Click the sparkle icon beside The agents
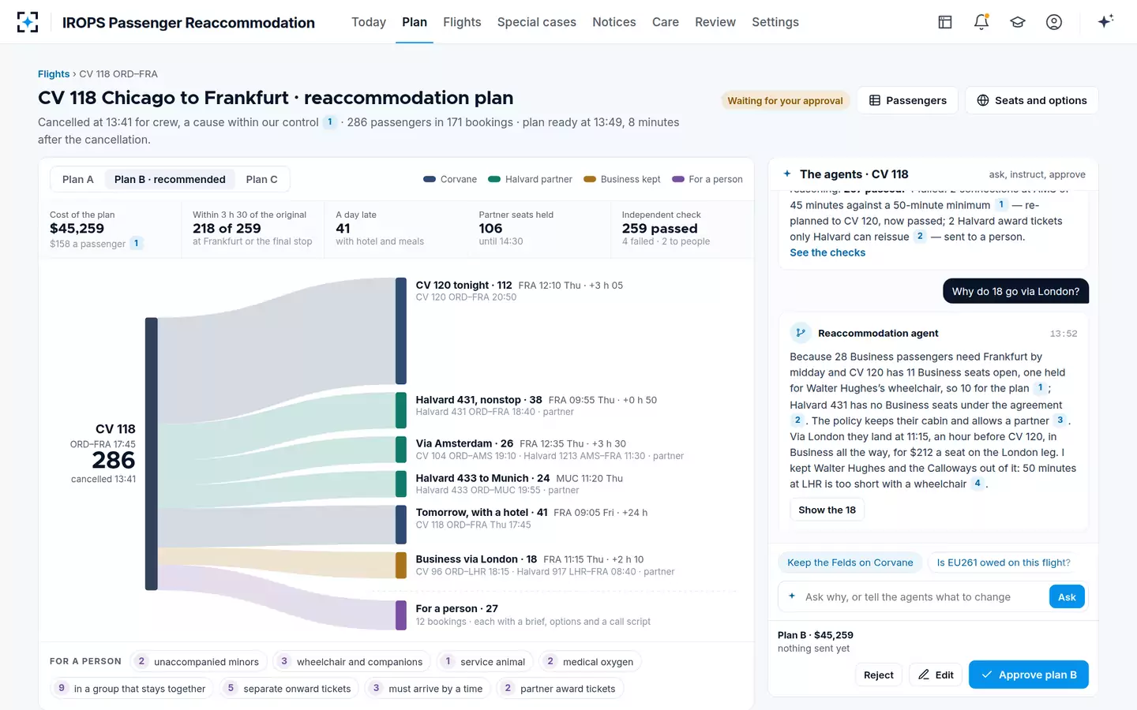 click(x=787, y=174)
